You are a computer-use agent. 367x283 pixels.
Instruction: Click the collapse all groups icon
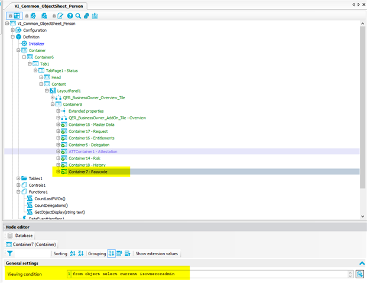[128, 253]
